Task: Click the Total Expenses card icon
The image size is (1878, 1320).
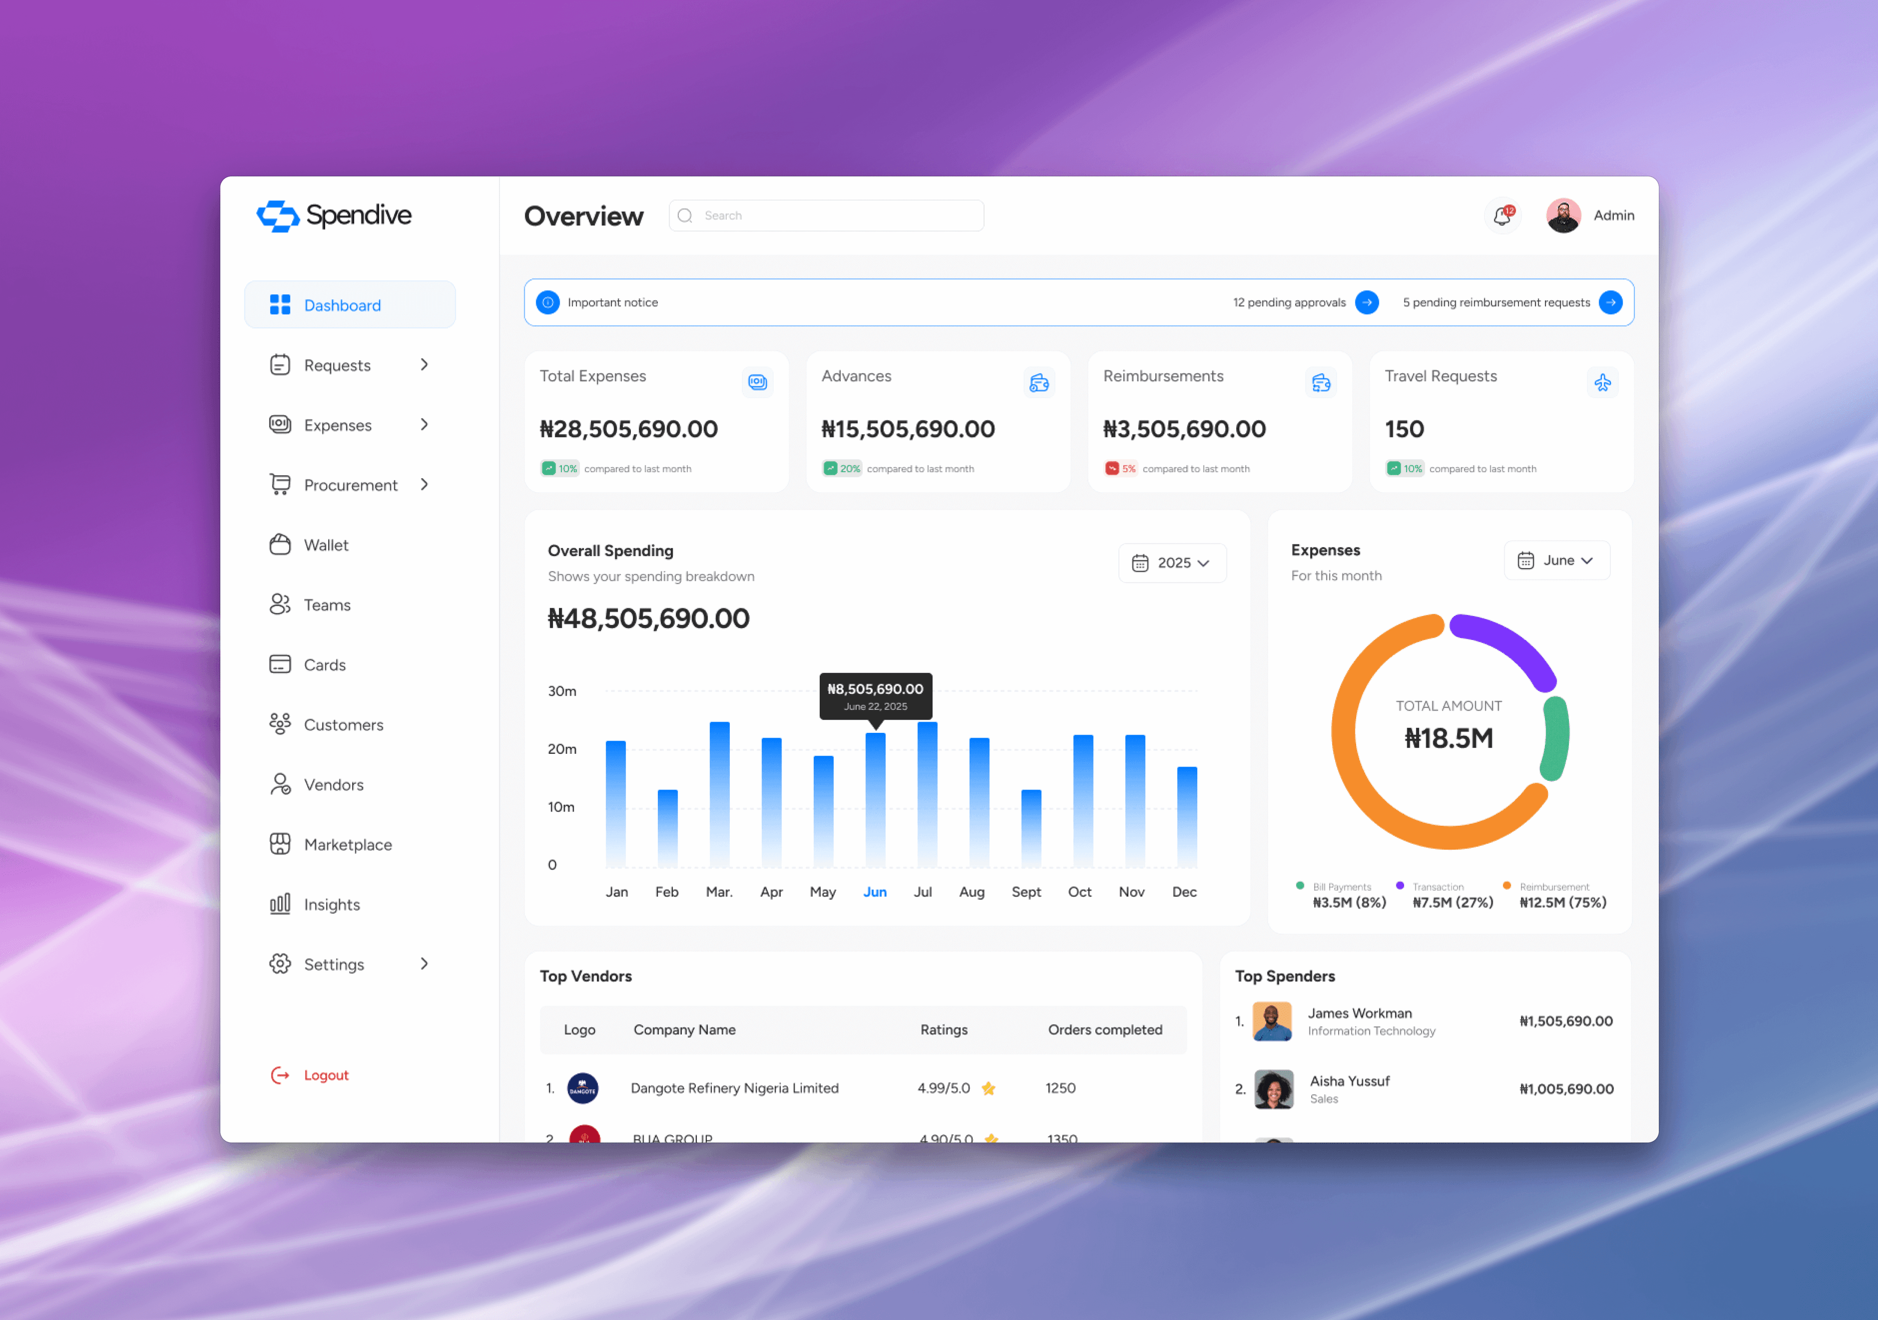Action: (x=758, y=382)
